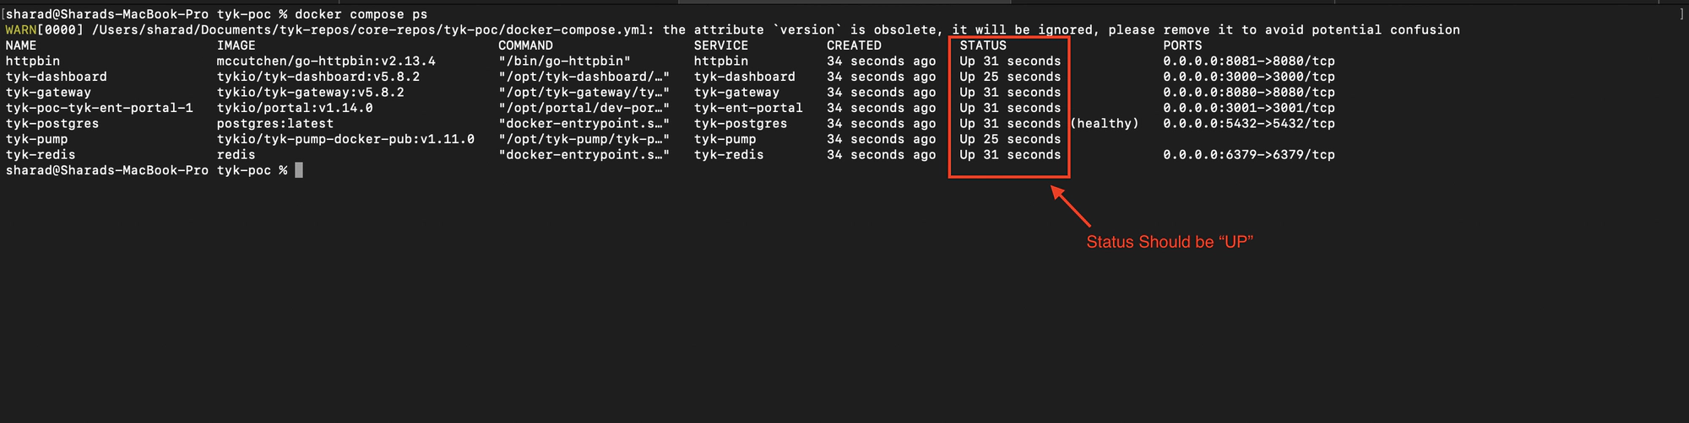
Task: Click the tyk-poc-tyk-ent-portal-1 container name
Action: click(x=99, y=108)
